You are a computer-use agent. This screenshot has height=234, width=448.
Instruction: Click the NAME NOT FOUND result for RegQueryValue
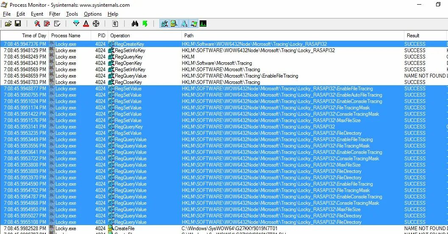pos(425,76)
